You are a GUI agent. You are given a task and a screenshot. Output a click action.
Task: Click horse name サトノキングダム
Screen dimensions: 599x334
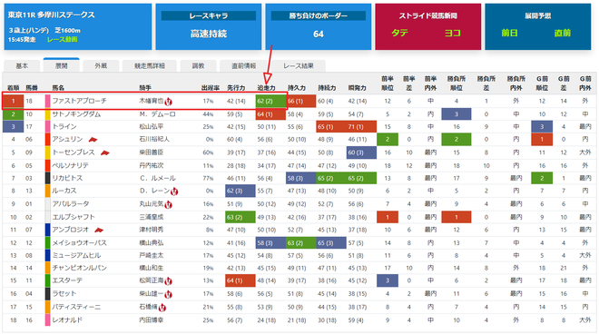[76, 113]
